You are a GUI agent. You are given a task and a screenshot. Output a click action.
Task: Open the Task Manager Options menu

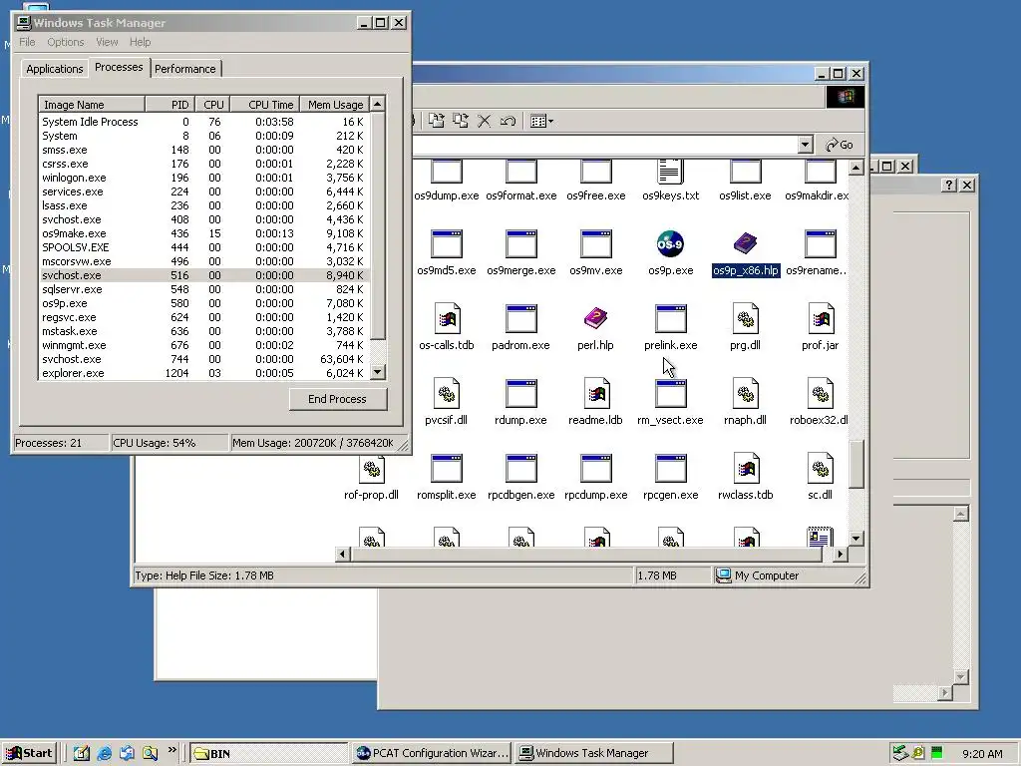(x=65, y=42)
